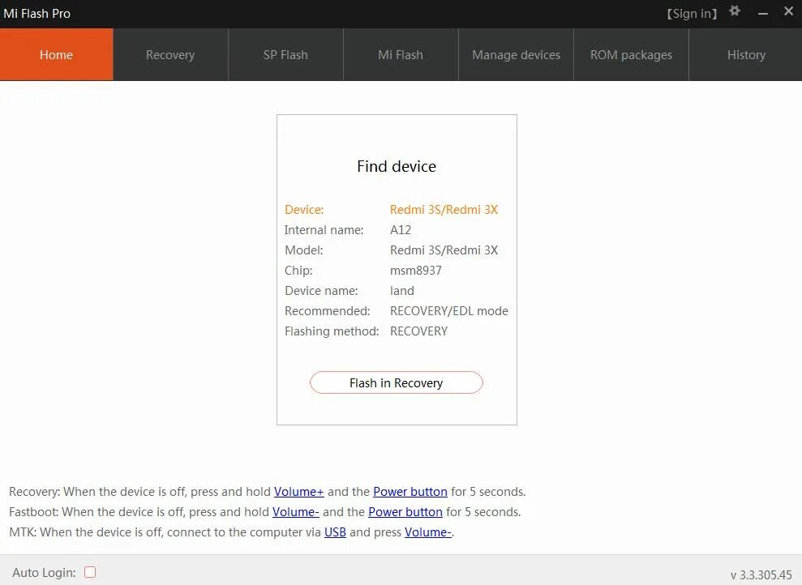
Task: Switch to the Home tab
Action: pos(56,54)
